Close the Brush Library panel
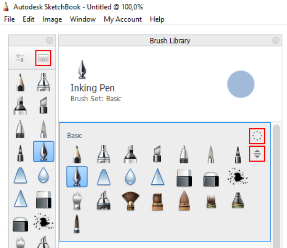The width and height of the screenshot is (287, 248). click(276, 40)
